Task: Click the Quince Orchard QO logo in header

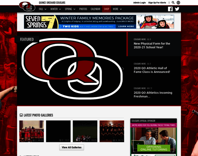Action: click(27, 6)
